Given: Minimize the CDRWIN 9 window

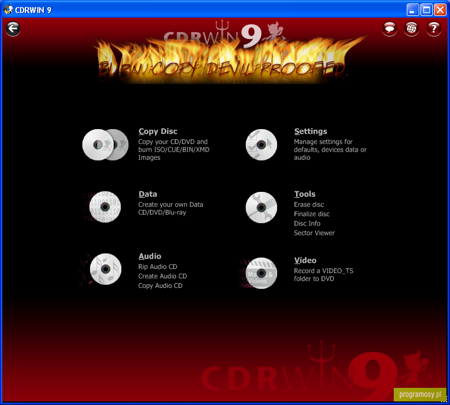Looking at the screenshot, I should 413,10.
